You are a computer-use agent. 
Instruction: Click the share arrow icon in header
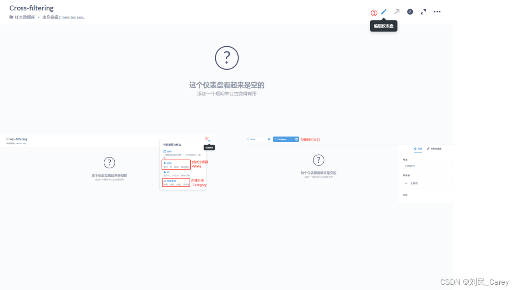click(x=397, y=12)
